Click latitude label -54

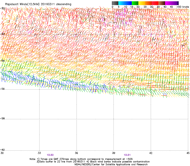[2, 61]
